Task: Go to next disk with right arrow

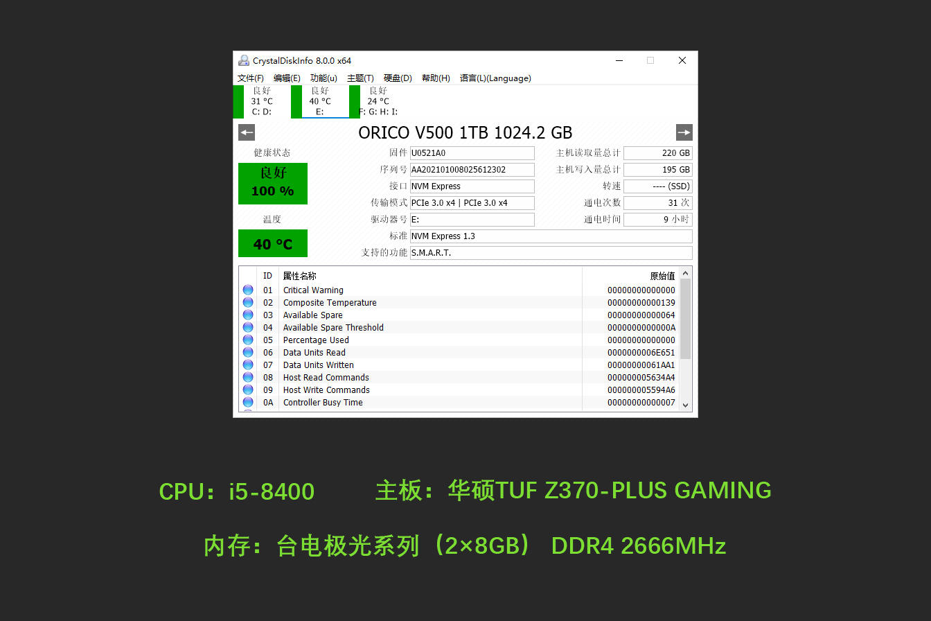Action: (684, 132)
